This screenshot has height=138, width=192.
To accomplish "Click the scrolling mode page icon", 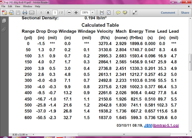I will pyautogui.click(x=102, y=13).
